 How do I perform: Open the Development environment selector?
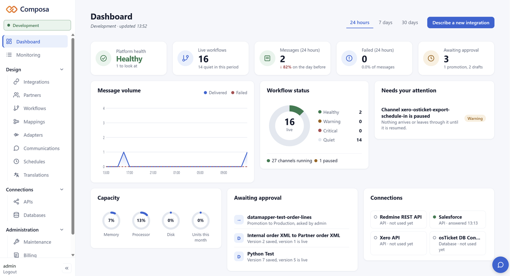coord(37,25)
